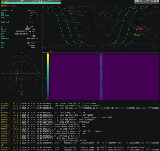
Task: Select the Start time 2026-10-16 01:40:45
Action: click(25, 31)
